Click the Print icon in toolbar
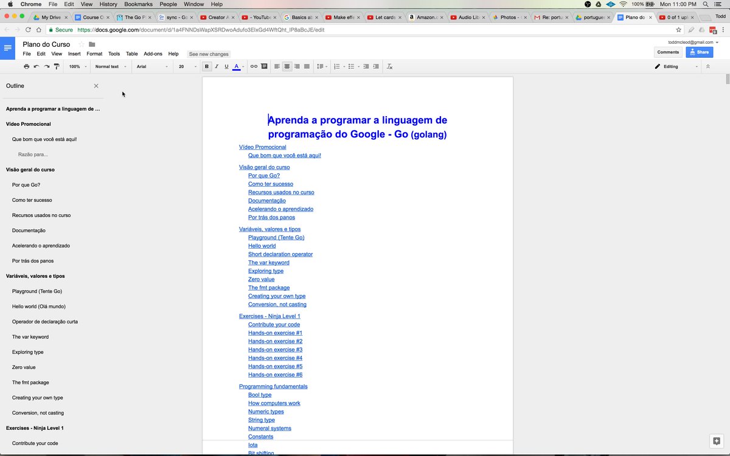The width and height of the screenshot is (730, 456). pos(26,66)
